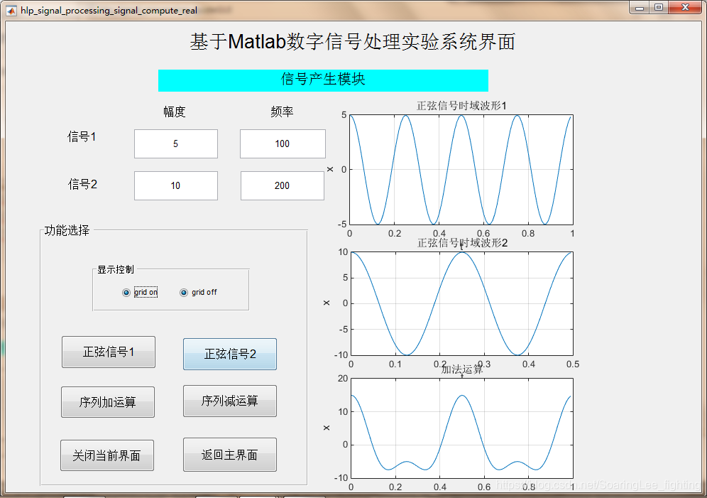Minimize the hlp_signal_processing window

pos(640,8)
